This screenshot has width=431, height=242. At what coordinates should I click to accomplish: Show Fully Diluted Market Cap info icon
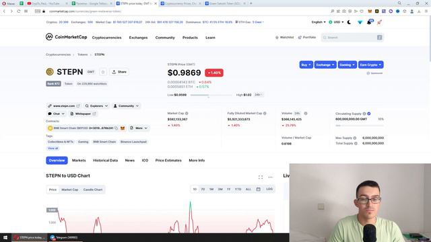(x=265, y=114)
